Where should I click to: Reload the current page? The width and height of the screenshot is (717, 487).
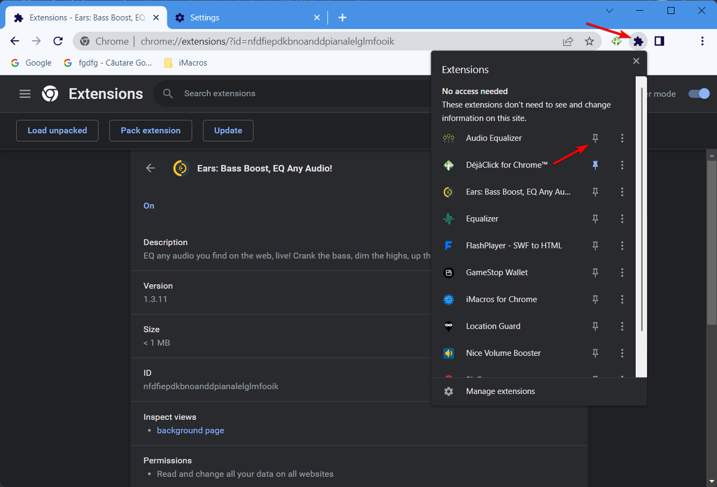coord(58,41)
